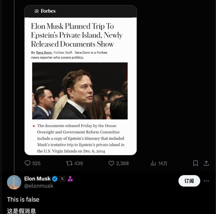Click the X affiliation badge
The height and width of the screenshot is (214, 216).
pos(62,179)
